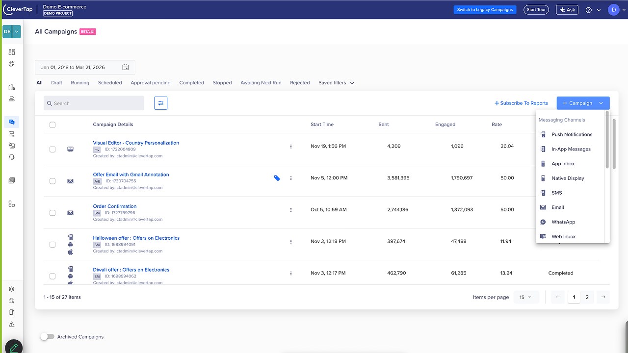Screen dimensions: 628x353
Task: Choose Push Notifications from Messaging Channels
Action: click(572, 134)
